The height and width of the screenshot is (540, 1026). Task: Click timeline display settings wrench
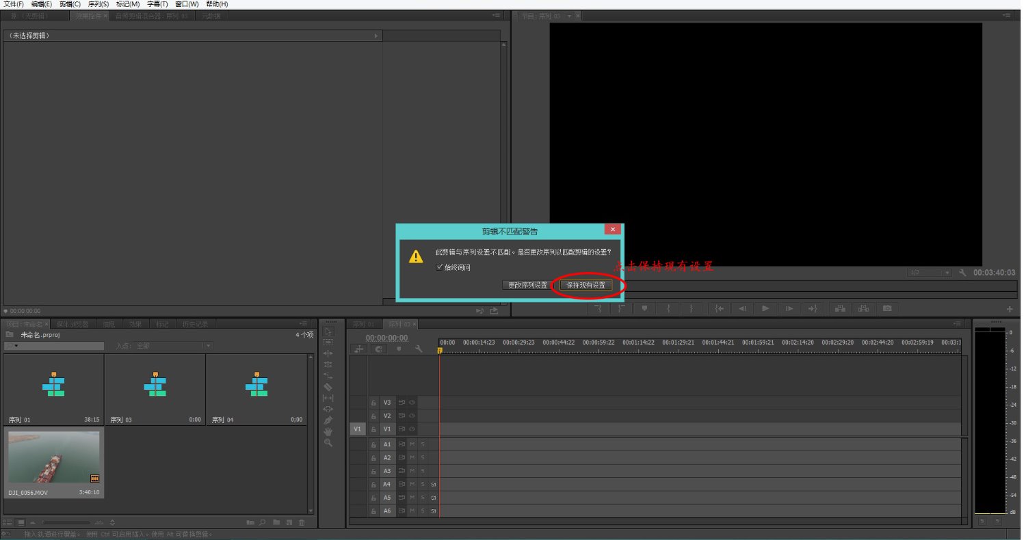pos(419,349)
